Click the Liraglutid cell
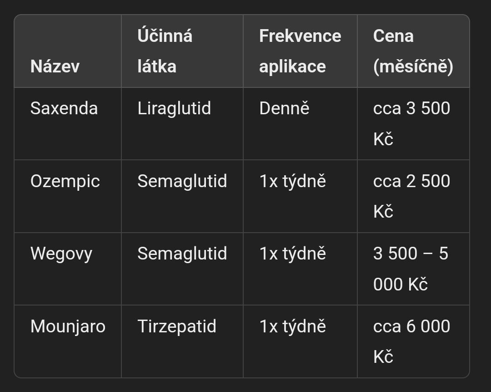The image size is (491, 392). point(182,123)
